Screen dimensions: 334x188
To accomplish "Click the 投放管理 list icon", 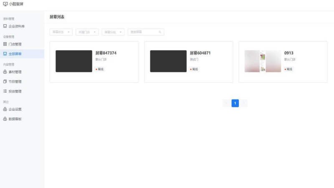I will point(5,91).
